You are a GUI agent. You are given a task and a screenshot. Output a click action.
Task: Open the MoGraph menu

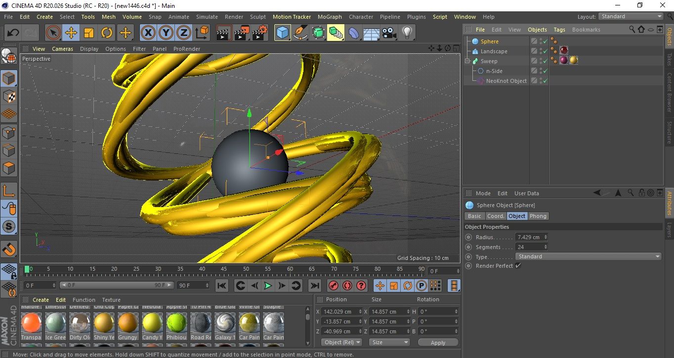tap(330, 17)
